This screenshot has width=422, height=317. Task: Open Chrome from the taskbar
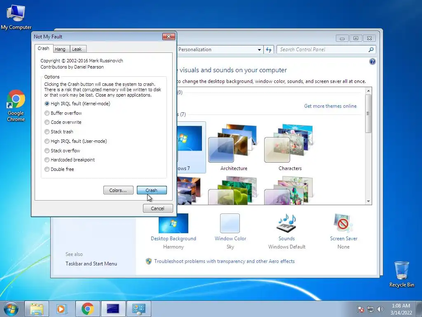coord(87,309)
